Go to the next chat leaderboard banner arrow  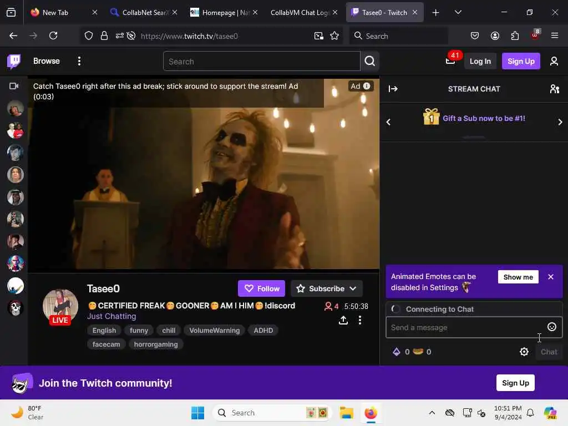click(x=560, y=122)
